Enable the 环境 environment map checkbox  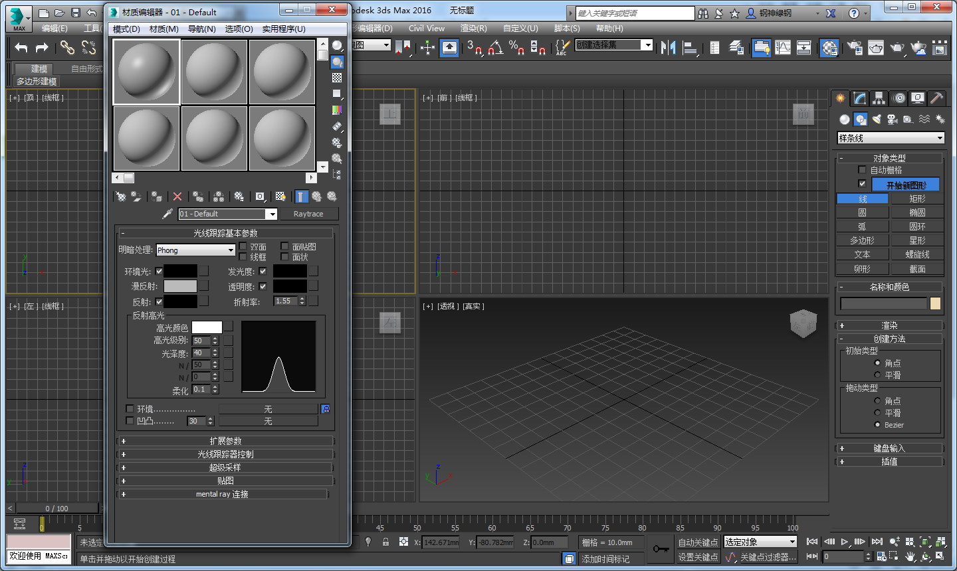tap(130, 408)
